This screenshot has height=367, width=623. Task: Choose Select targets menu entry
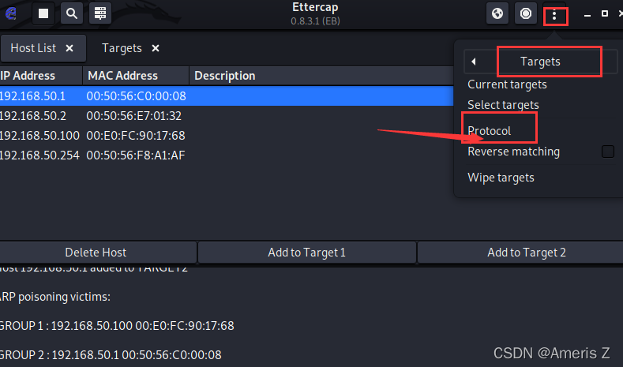tap(503, 105)
